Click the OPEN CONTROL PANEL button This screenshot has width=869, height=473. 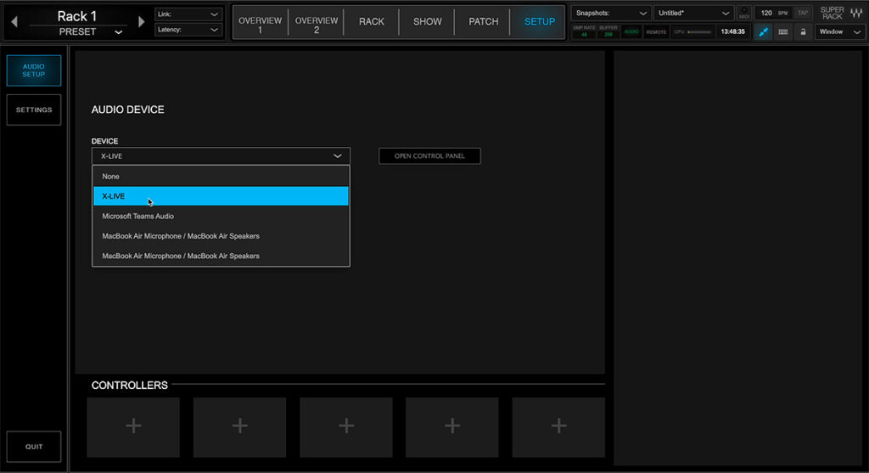tap(429, 156)
